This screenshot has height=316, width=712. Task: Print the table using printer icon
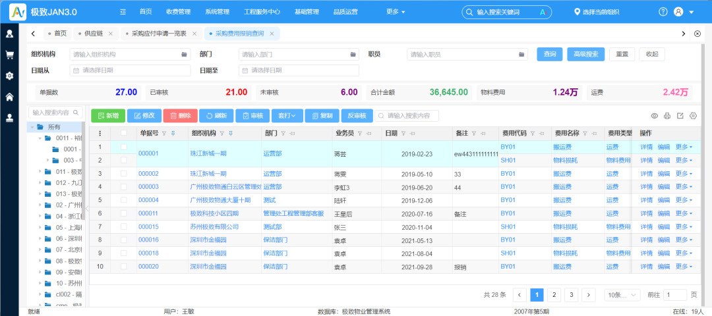coord(667,116)
